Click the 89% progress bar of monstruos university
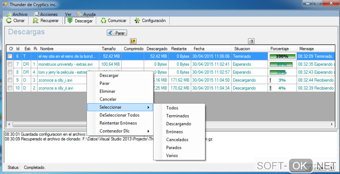Screen dimensions: 340x174 coord(281,64)
